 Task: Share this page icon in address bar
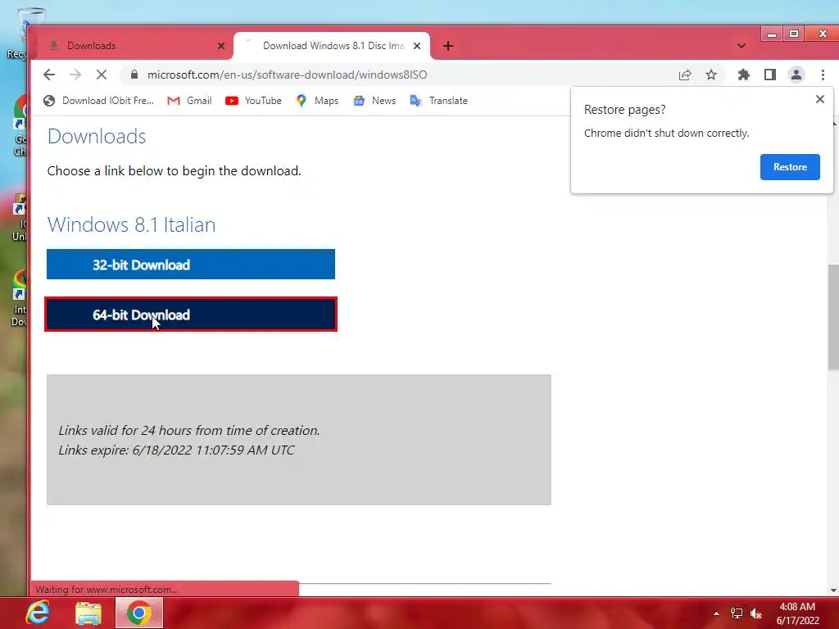pyautogui.click(x=685, y=75)
